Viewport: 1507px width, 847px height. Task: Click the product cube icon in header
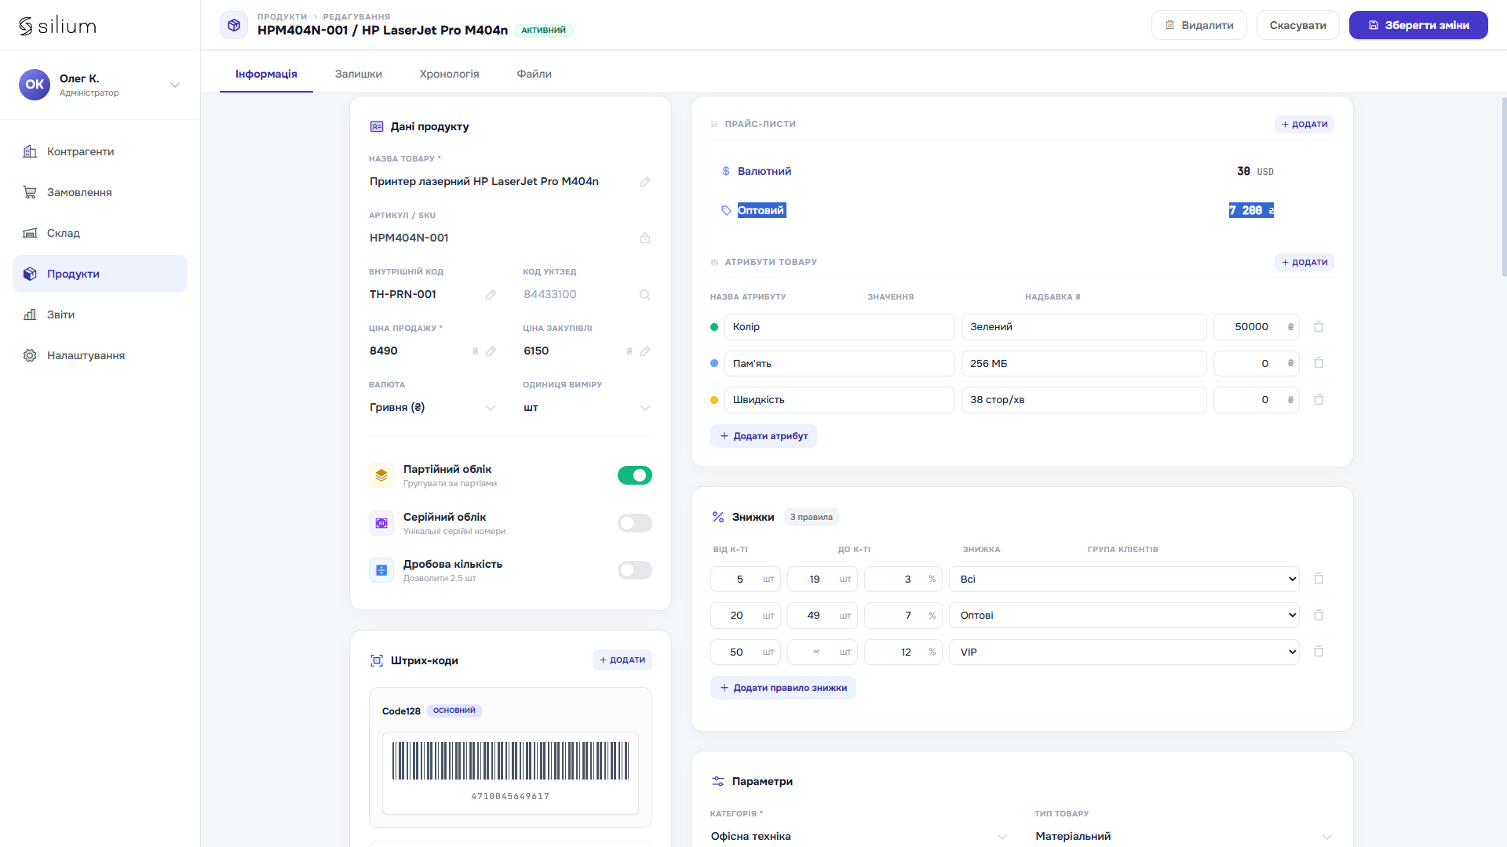[234, 25]
